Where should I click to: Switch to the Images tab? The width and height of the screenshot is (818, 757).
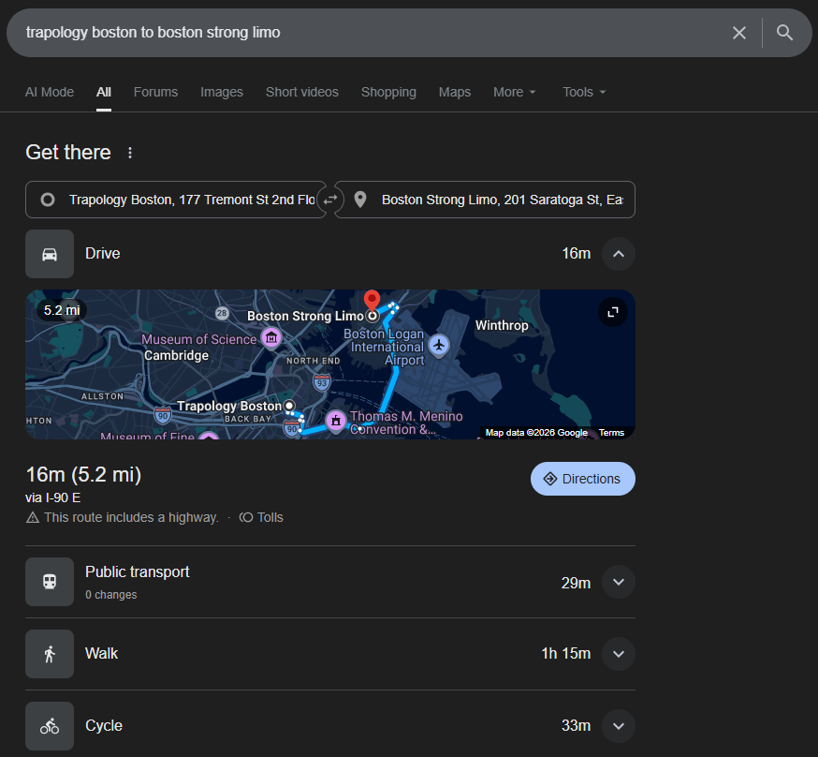coord(221,92)
